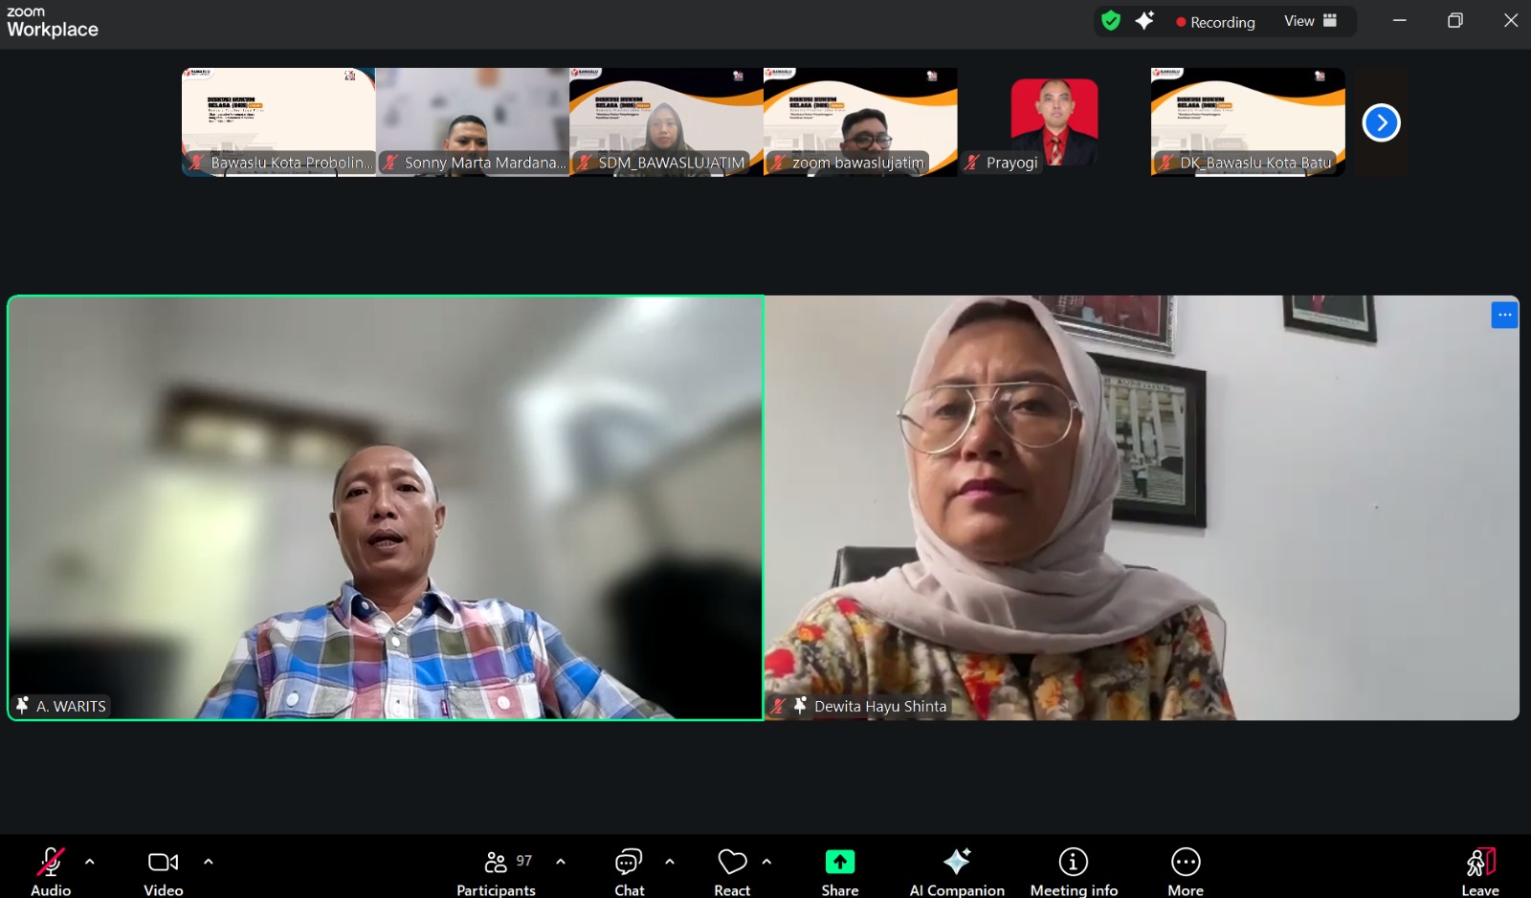Image resolution: width=1531 pixels, height=898 pixels.
Task: Click muted mic icon on Prayogi thumbnail
Action: 972,163
